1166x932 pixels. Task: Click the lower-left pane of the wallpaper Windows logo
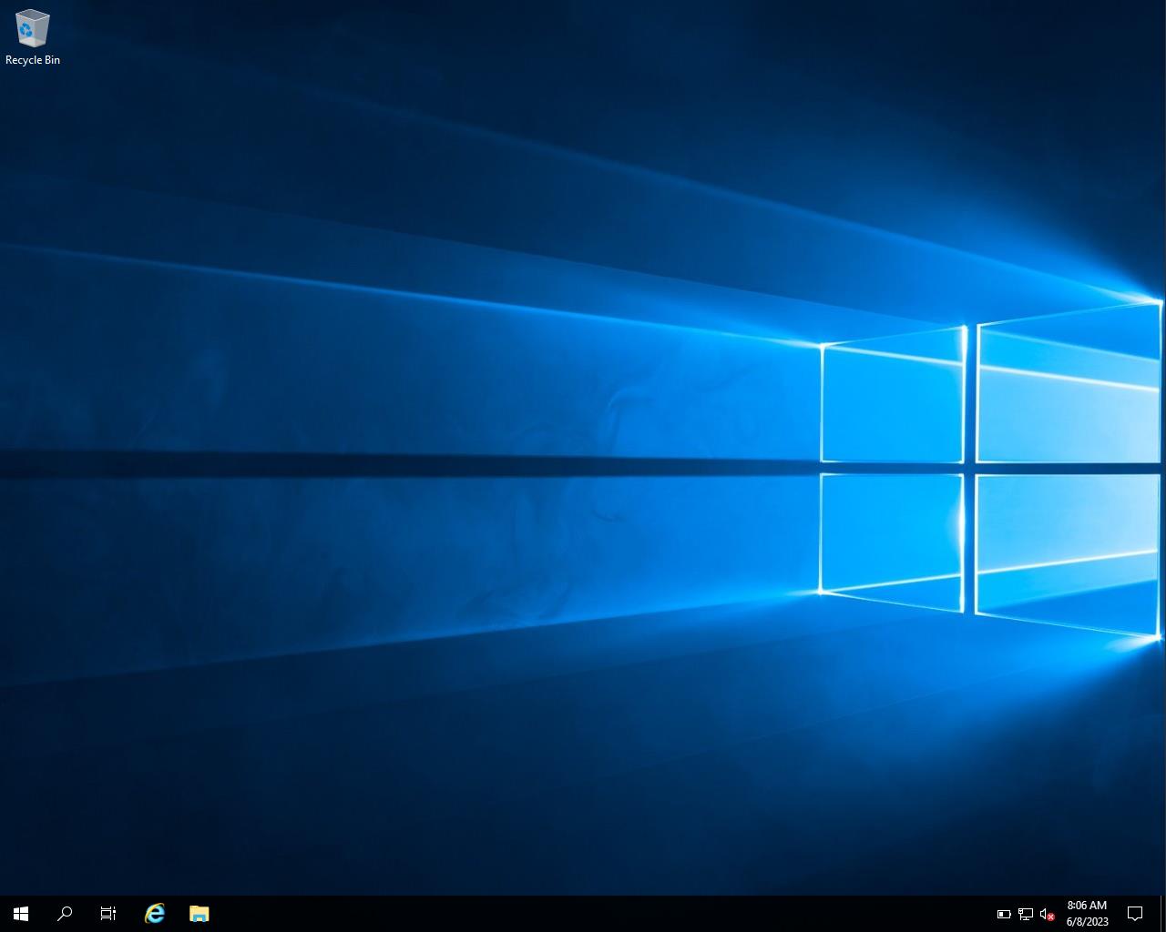pyautogui.click(x=892, y=537)
